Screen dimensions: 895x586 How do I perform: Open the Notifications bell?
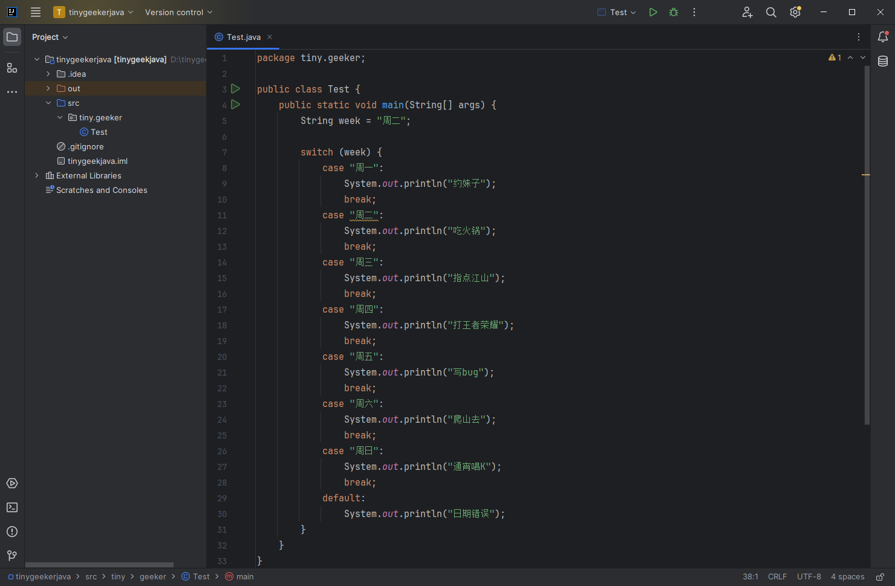point(883,37)
